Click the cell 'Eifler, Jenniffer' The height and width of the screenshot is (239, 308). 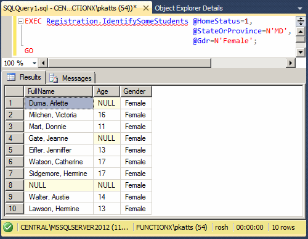[59, 150]
